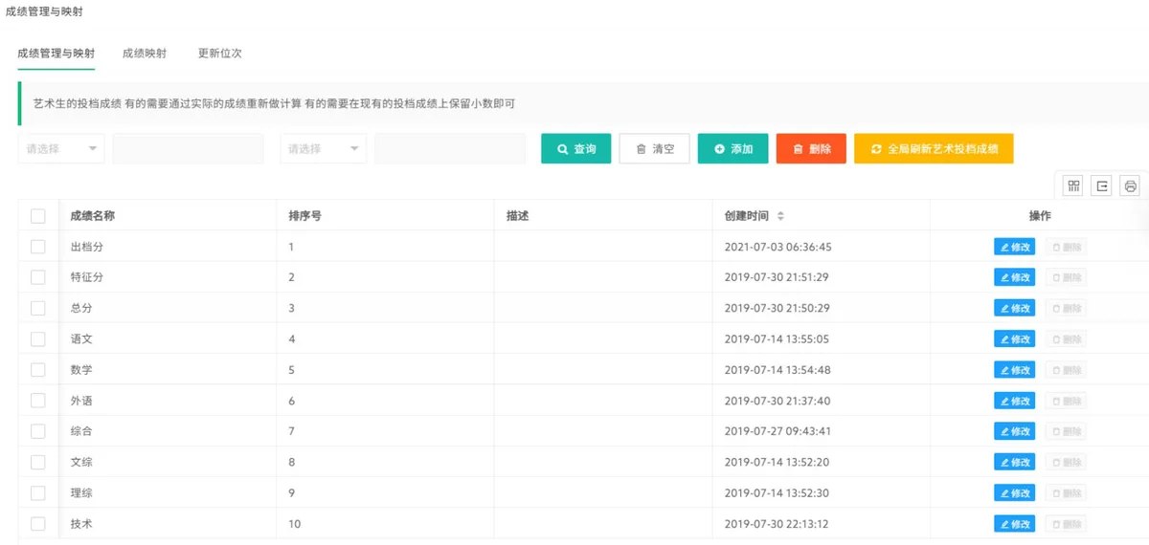Click the column filter grid icon
1149x545 pixels.
coord(1073,186)
